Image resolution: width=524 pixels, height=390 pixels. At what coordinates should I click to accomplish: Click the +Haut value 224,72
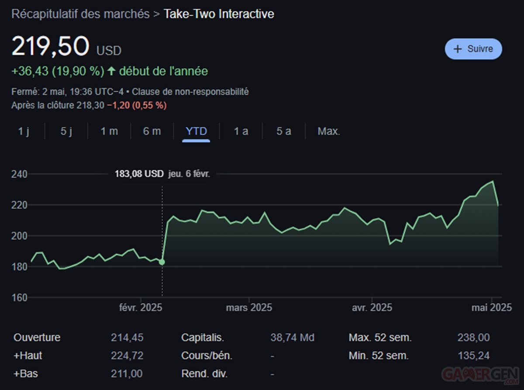[127, 355]
